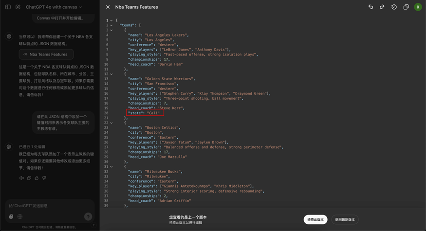Image resolution: width=426 pixels, height=231 pixels.
Task: Collapse the Bucks object fold at line 31
Action: click(x=111, y=167)
